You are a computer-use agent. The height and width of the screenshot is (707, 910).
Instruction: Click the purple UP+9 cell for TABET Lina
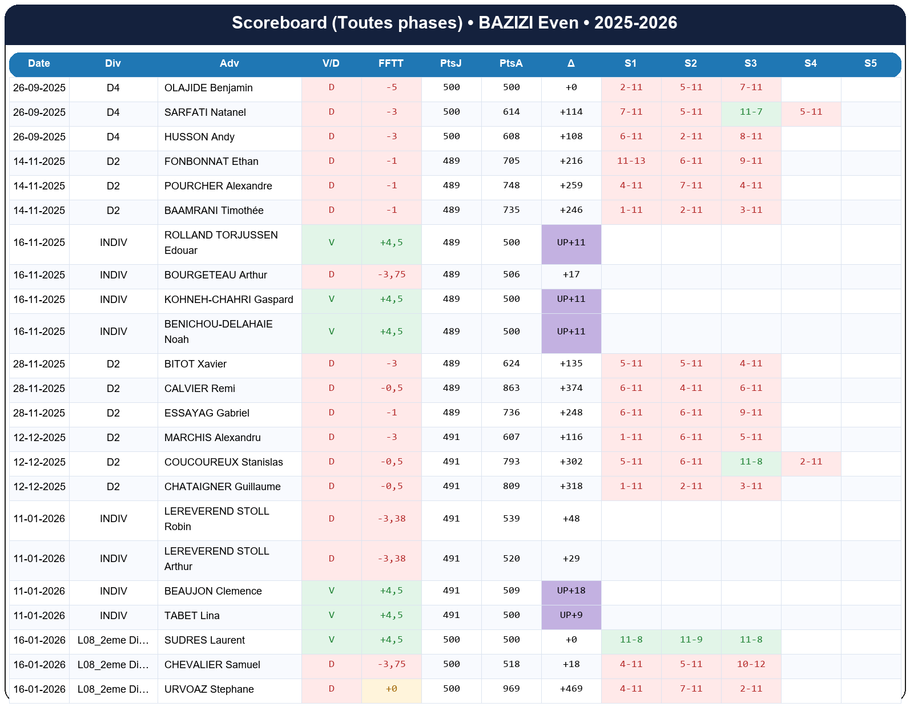[571, 615]
